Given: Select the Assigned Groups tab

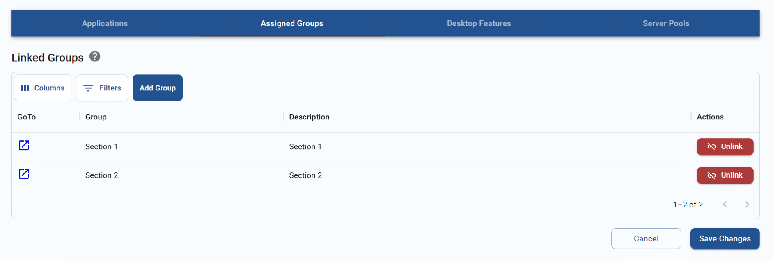Looking at the screenshot, I should click(x=291, y=23).
